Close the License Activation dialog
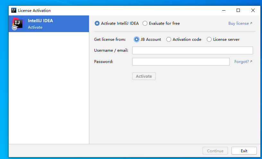 (253, 10)
